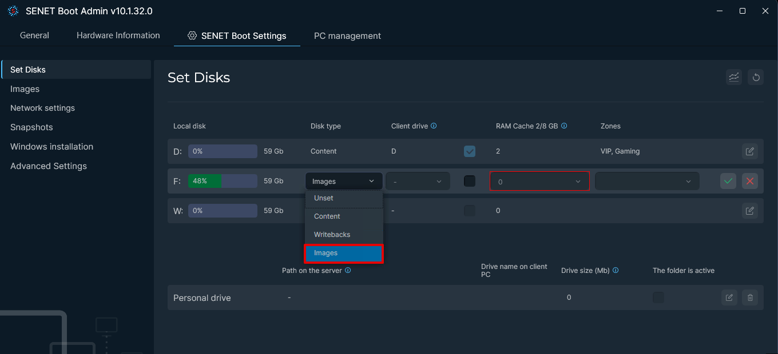Cancel F: disk edit with red X
The height and width of the screenshot is (354, 778).
(750, 181)
